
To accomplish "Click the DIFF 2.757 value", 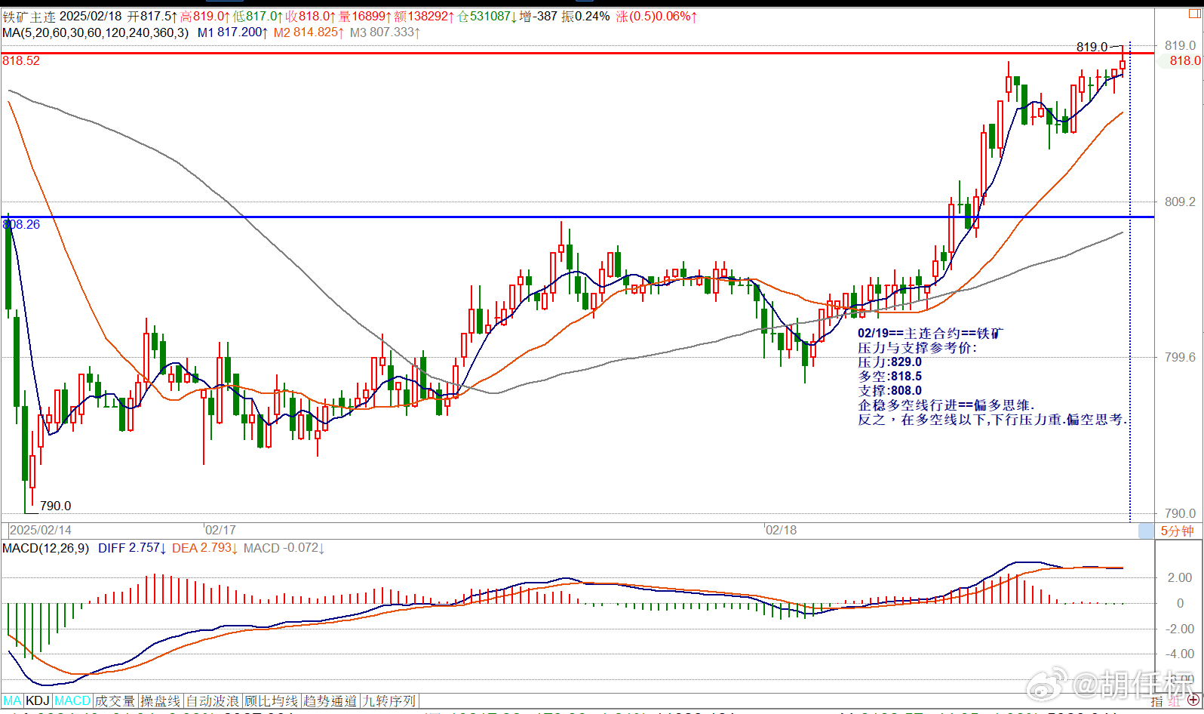I will tap(132, 548).
